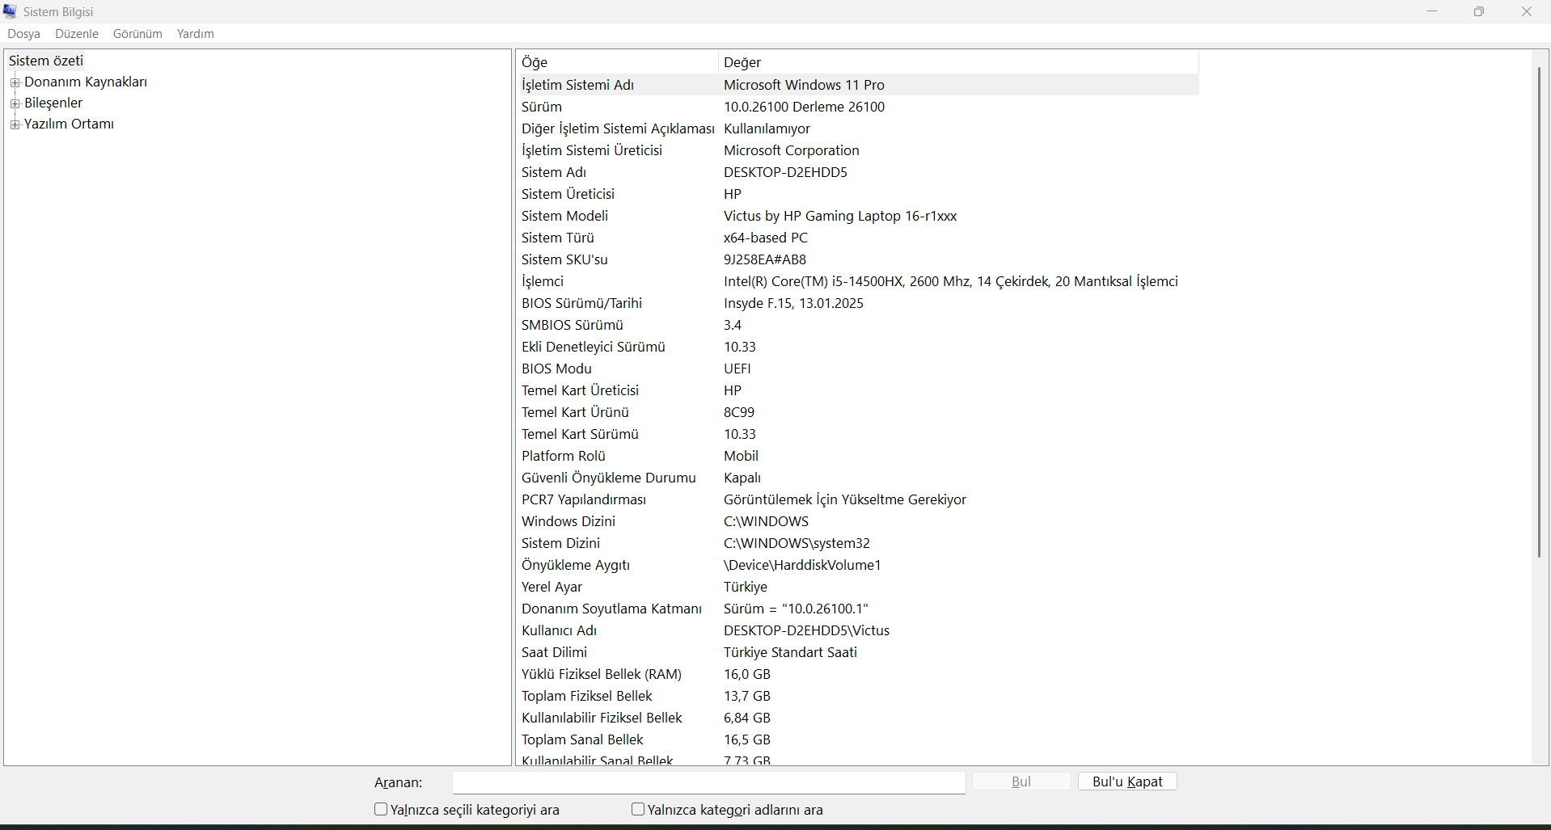Open the Görünüm menu

(x=137, y=34)
